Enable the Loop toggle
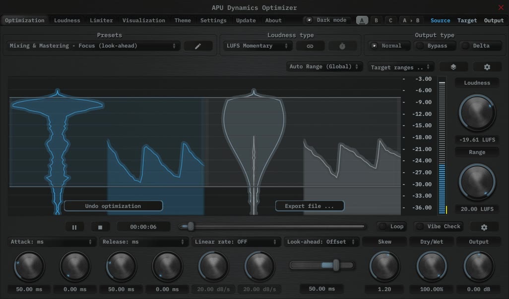The width and height of the screenshot is (509, 299). (x=392, y=226)
